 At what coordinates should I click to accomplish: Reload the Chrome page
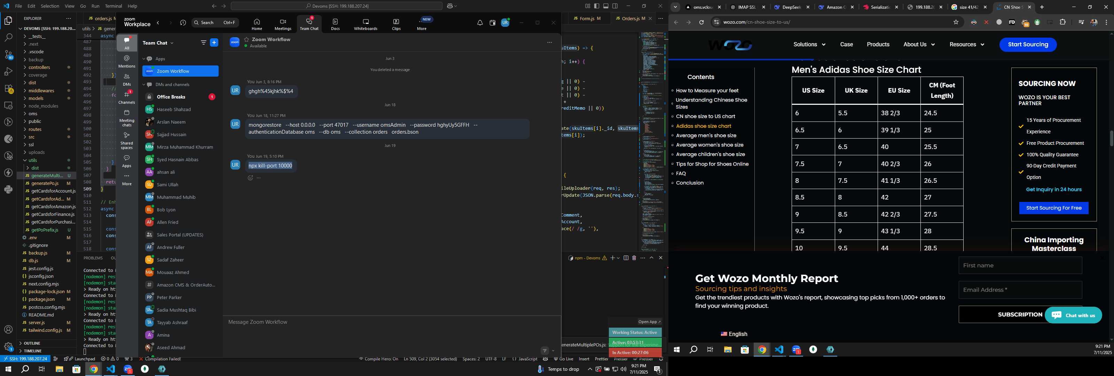point(701,22)
